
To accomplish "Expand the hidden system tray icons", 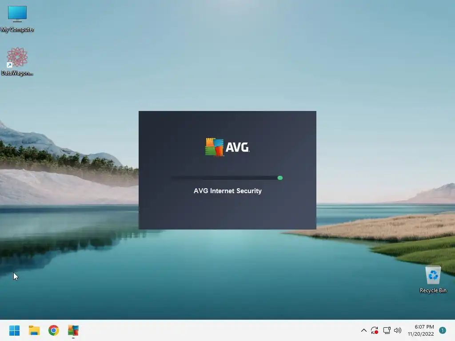I will pyautogui.click(x=363, y=330).
